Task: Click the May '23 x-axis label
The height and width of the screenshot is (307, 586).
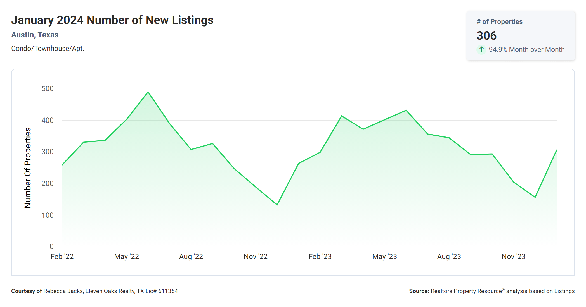Action: click(384, 256)
